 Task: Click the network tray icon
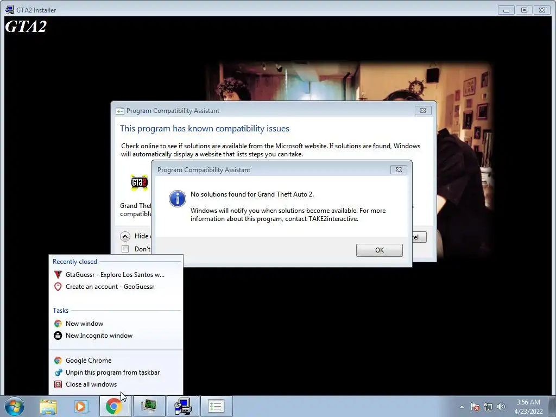coord(488,407)
